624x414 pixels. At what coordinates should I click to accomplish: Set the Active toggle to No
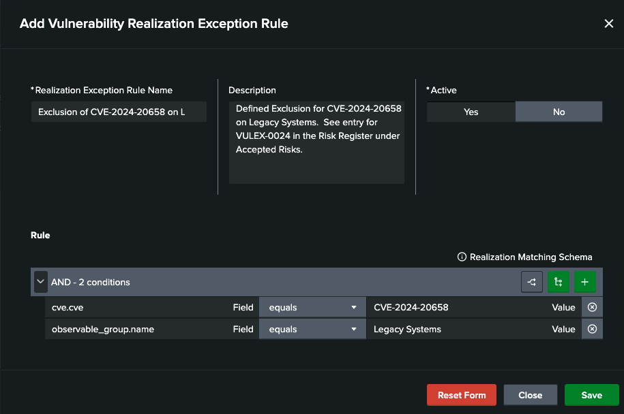point(559,111)
